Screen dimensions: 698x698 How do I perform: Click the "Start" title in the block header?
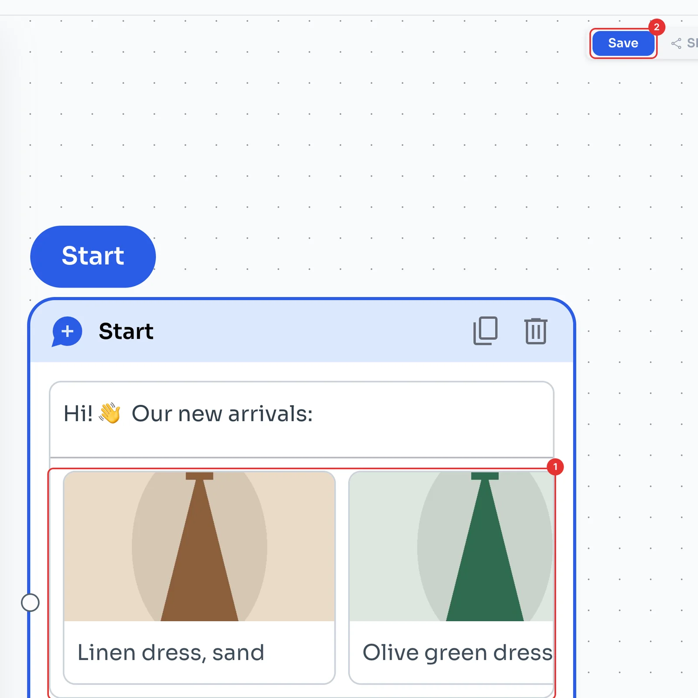tap(126, 331)
